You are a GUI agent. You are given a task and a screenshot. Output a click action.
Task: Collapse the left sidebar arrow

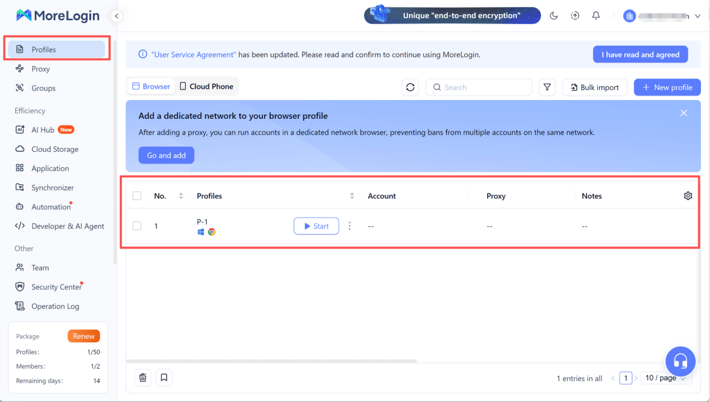tap(117, 16)
